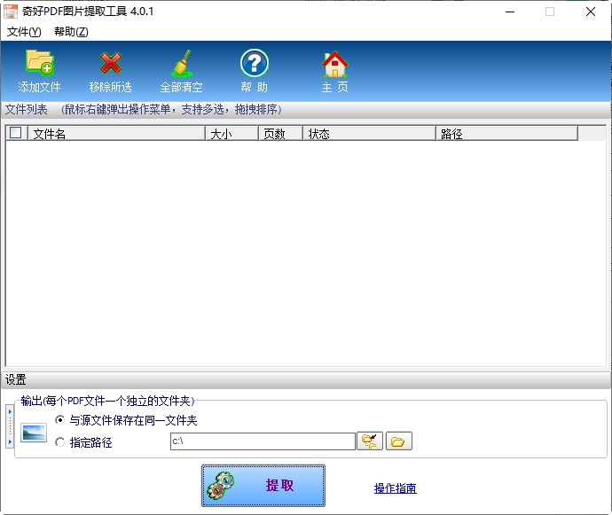Screen dimensions: 612x515
Task: Click the lower left arrow beside output settings
Action: [9, 441]
